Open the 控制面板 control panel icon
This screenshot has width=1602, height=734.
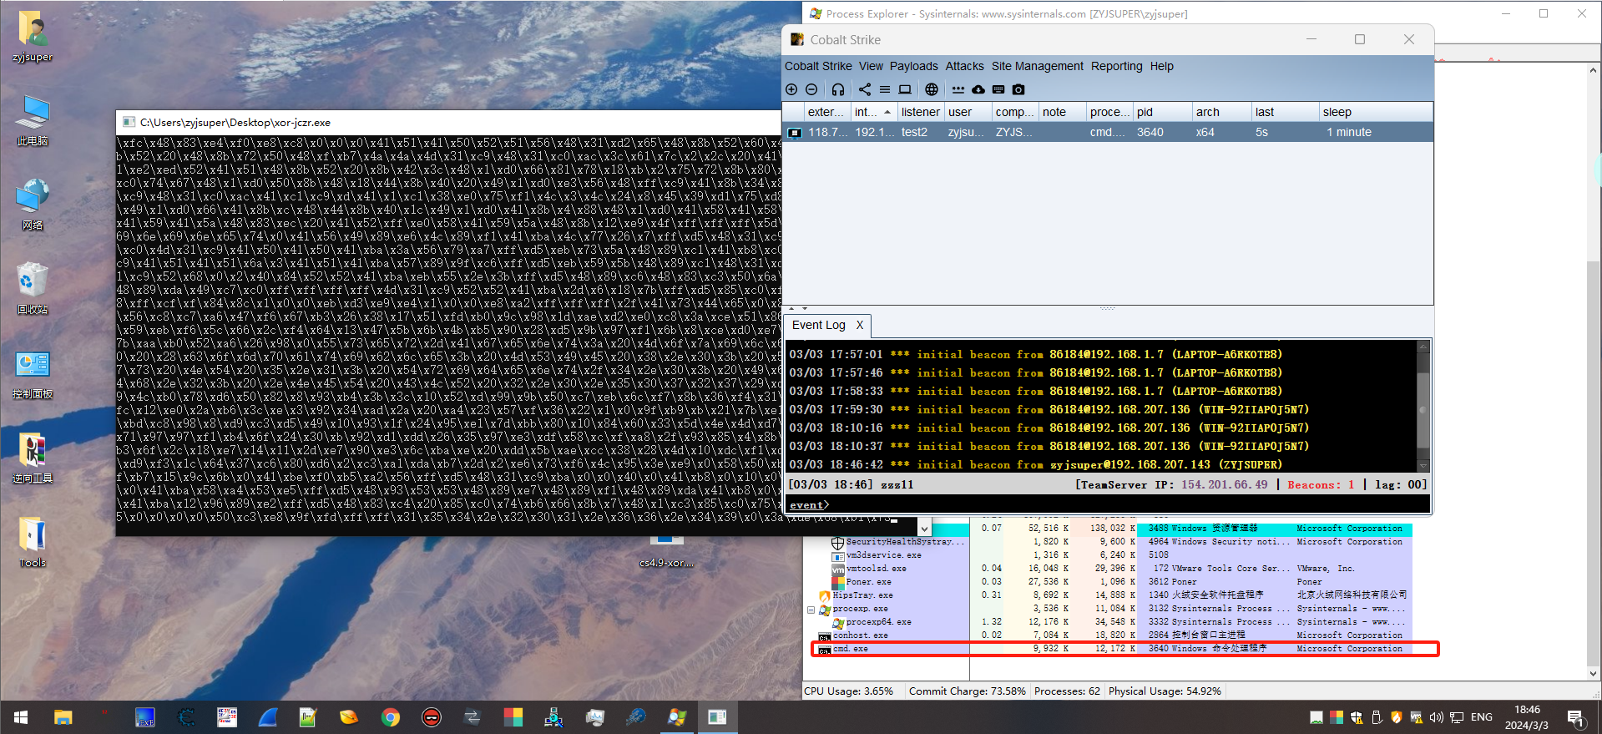point(33,373)
